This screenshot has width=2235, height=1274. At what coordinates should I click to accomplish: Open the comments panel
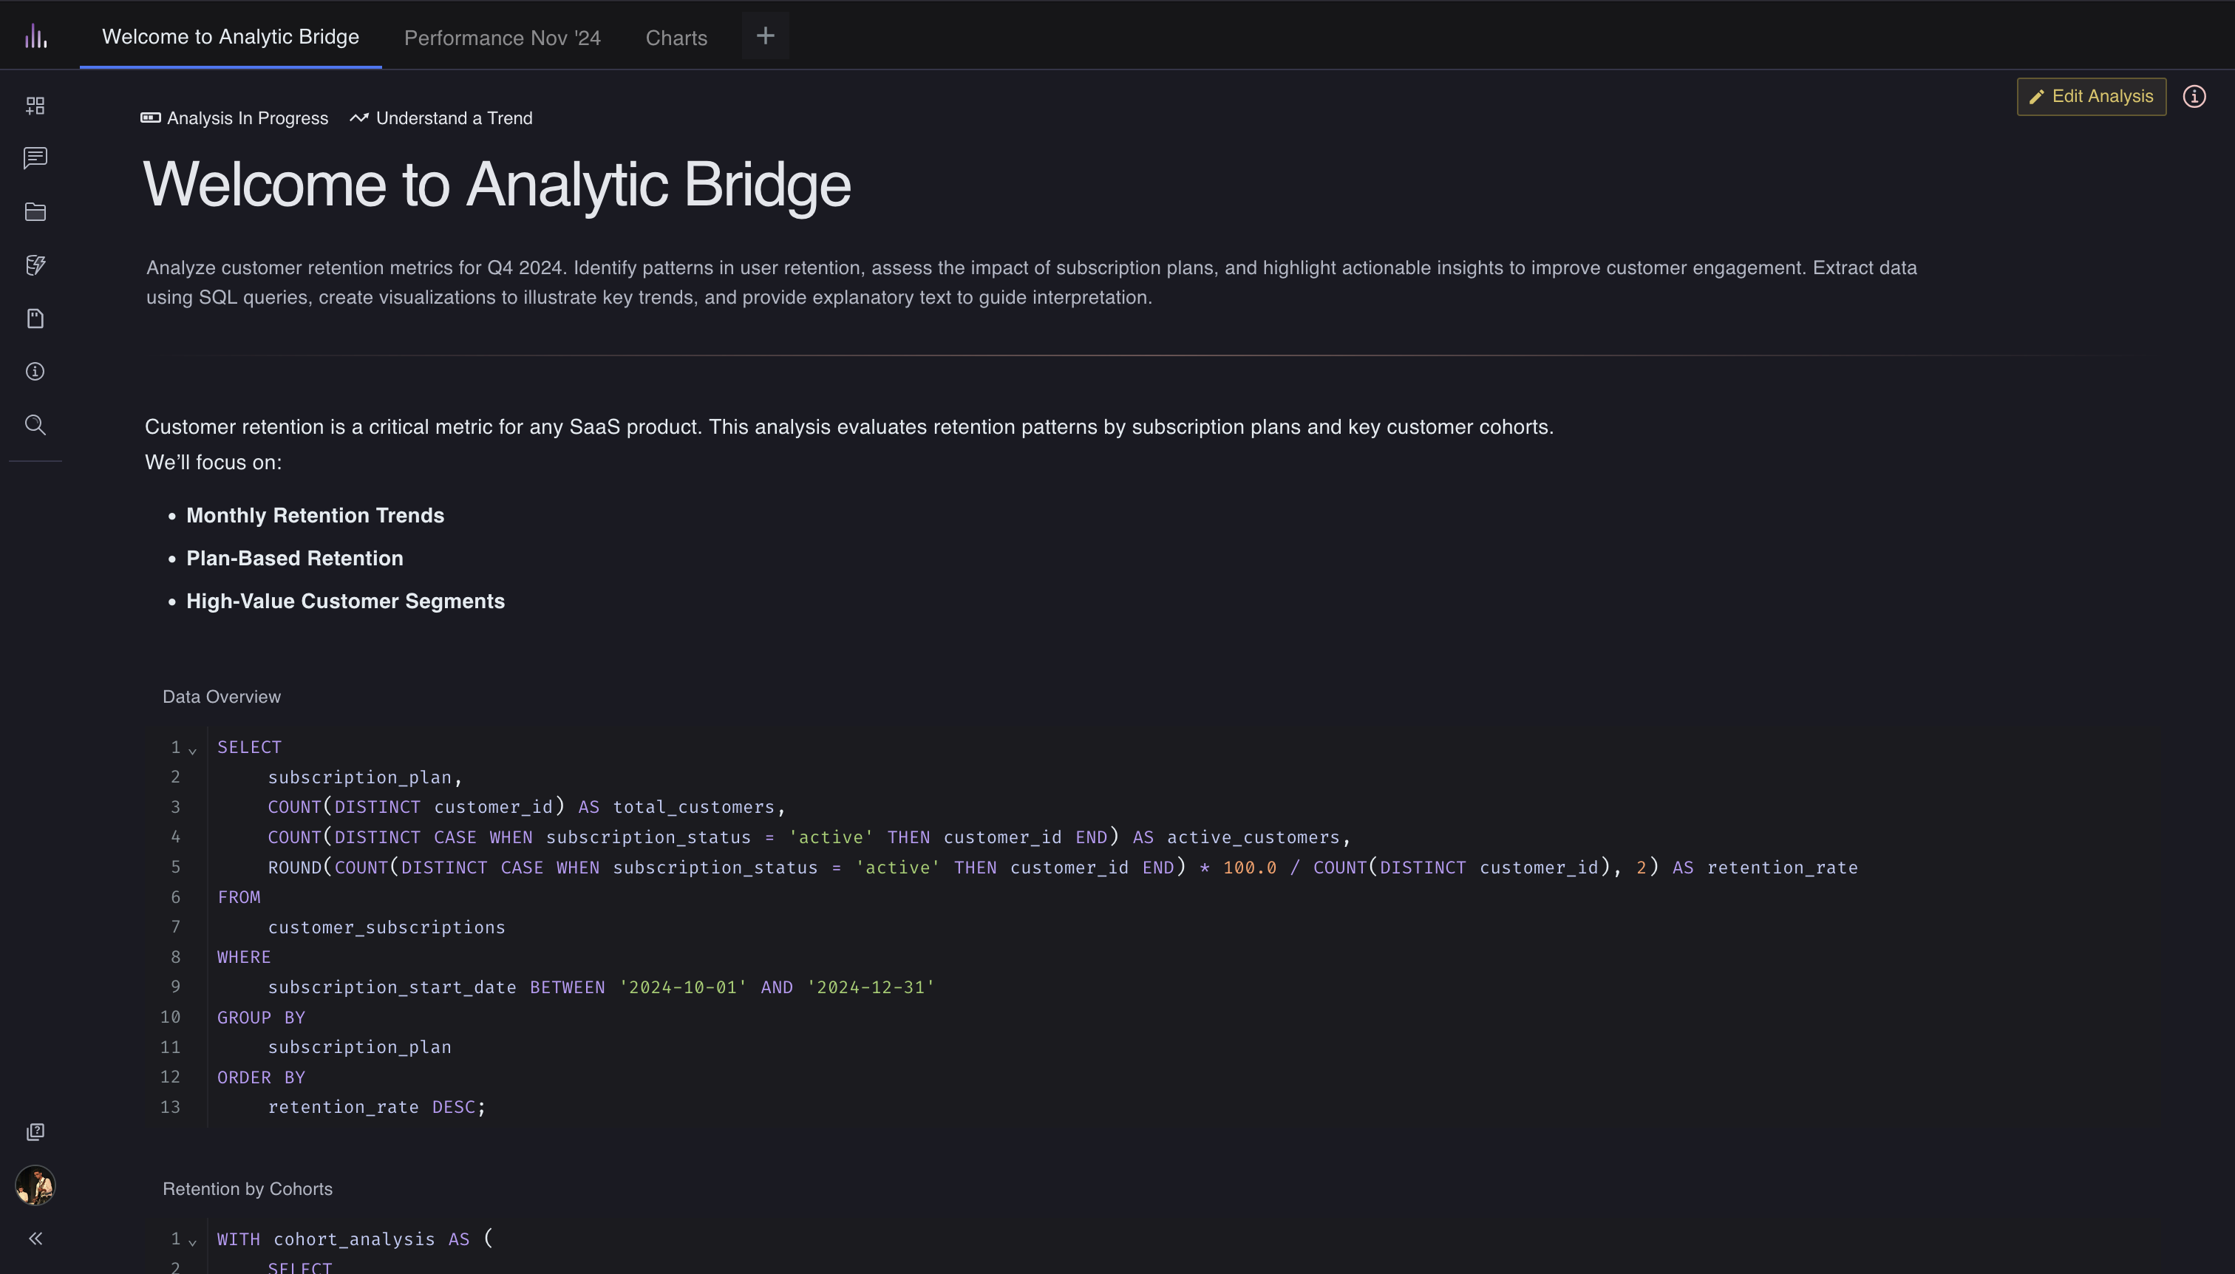click(x=35, y=158)
